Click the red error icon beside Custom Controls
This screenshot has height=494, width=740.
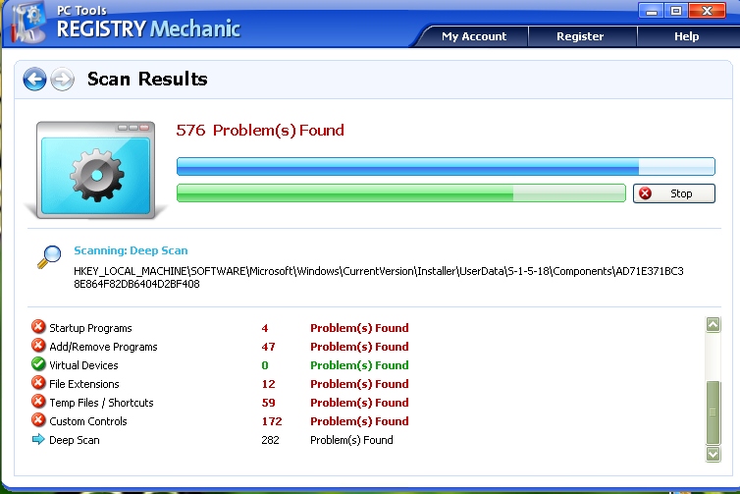38,421
